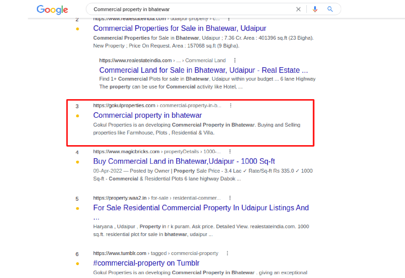This screenshot has width=405, height=278.
Task: Open three-dot menu beside Commercial Land breadcrumb
Action: coord(235,60)
